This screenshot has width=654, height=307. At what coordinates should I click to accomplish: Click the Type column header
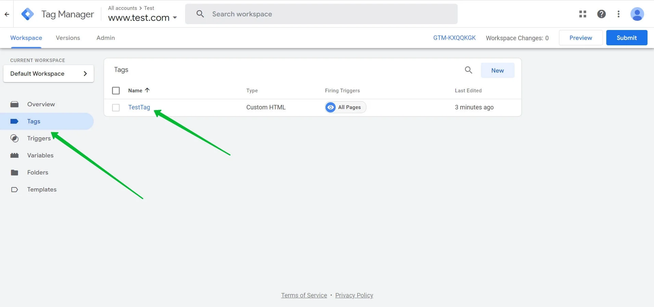(x=252, y=91)
